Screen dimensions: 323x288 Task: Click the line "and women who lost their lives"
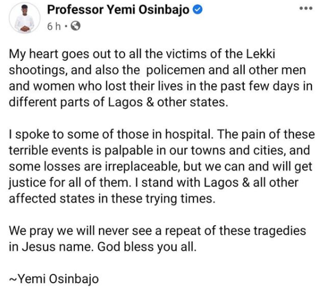(161, 86)
